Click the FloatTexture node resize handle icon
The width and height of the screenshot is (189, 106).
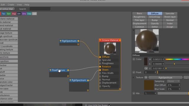(x=68, y=76)
